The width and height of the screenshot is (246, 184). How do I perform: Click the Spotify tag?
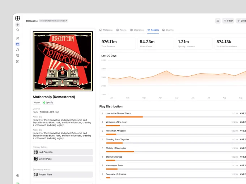click(48, 102)
